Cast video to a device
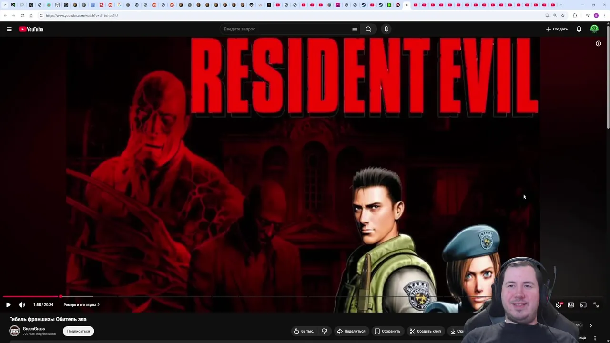This screenshot has height=343, width=610. [583, 305]
